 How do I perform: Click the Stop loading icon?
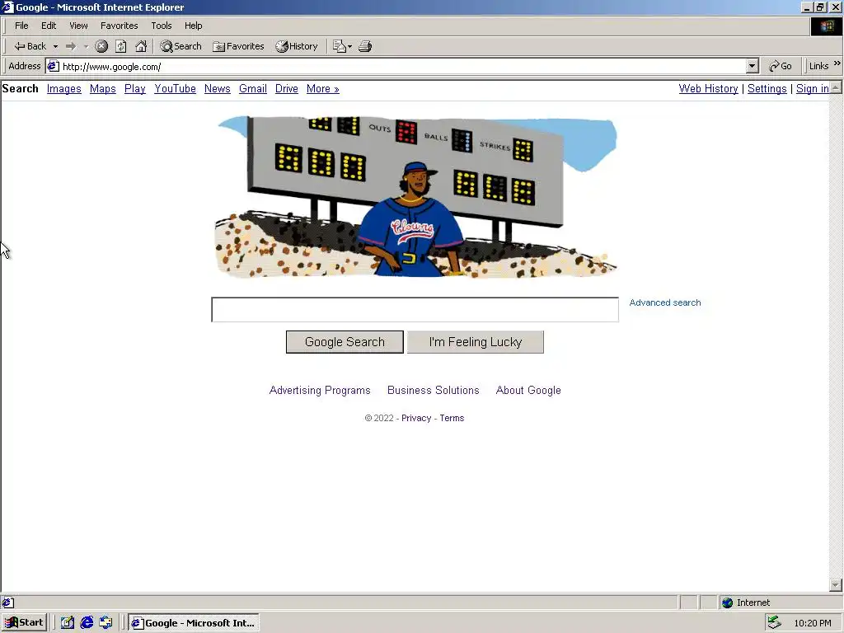(x=101, y=46)
